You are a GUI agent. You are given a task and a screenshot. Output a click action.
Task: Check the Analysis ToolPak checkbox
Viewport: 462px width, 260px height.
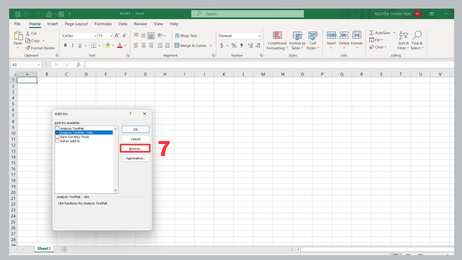click(x=57, y=128)
